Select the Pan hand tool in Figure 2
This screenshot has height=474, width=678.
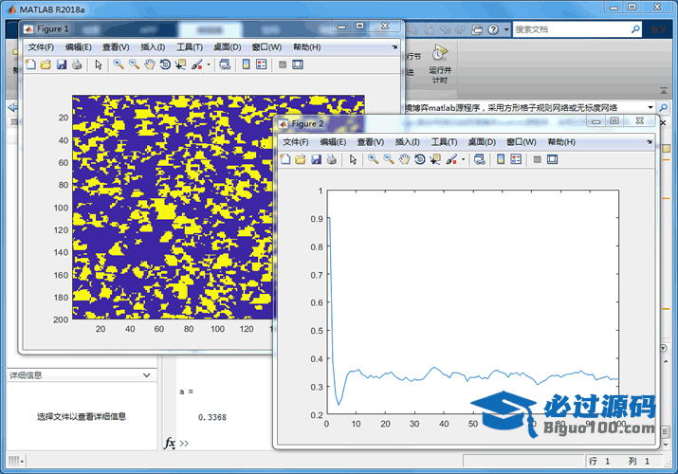coord(405,159)
